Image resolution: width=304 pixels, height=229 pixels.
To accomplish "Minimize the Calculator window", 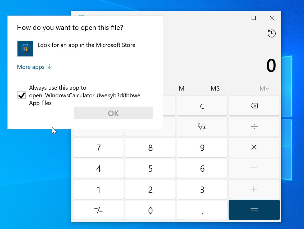I will (235, 18).
